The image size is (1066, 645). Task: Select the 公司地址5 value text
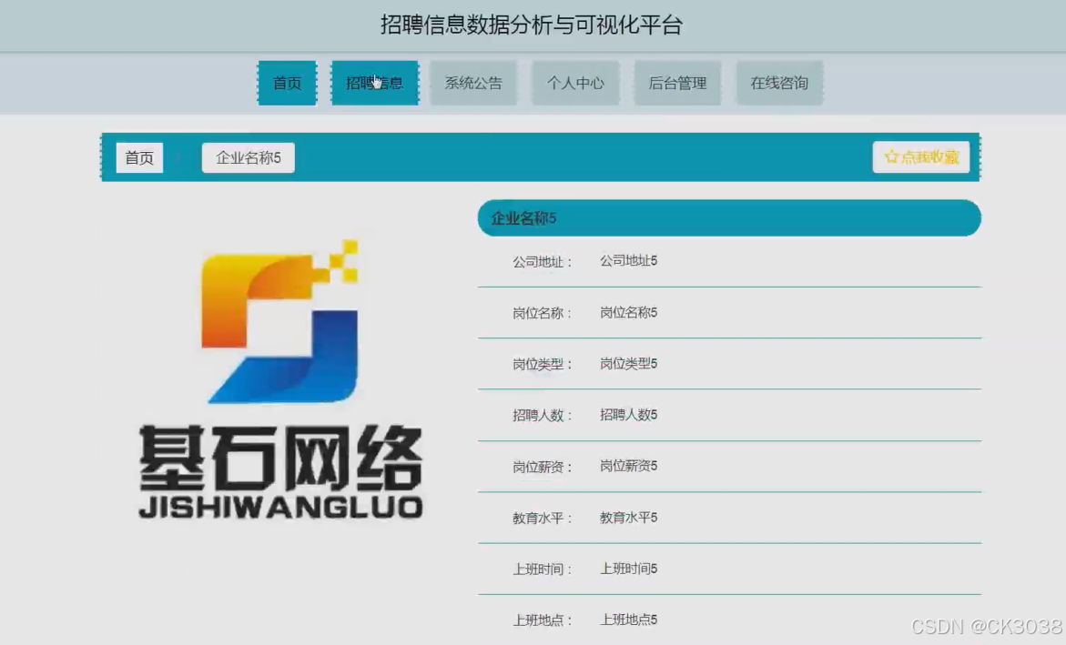(x=628, y=261)
